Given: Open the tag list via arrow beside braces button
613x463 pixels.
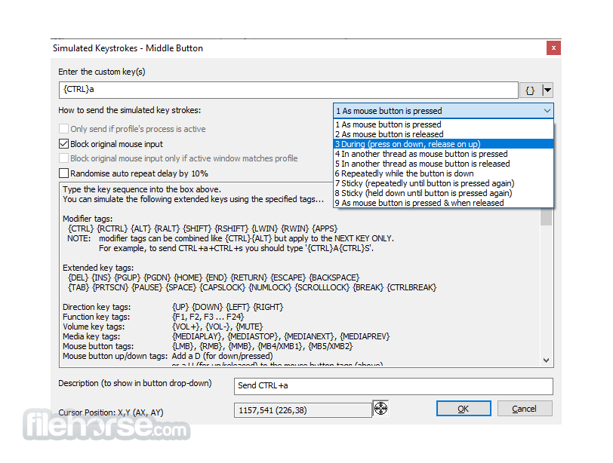Looking at the screenshot, I should 546,90.
